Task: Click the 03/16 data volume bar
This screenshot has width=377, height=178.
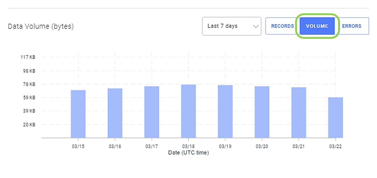Action: [x=115, y=113]
